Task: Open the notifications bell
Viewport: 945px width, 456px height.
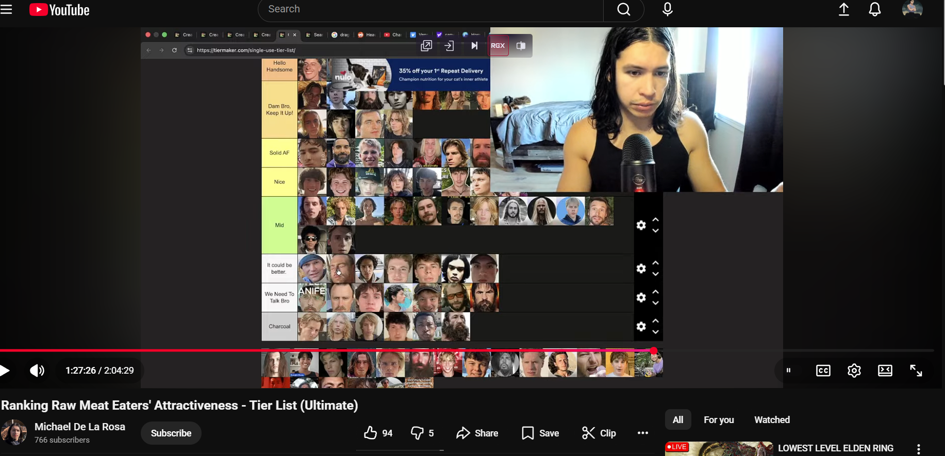Action: point(875,10)
